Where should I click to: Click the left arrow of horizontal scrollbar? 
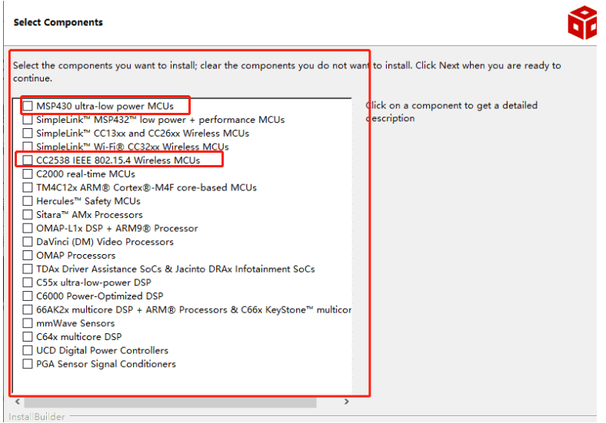click(x=18, y=402)
